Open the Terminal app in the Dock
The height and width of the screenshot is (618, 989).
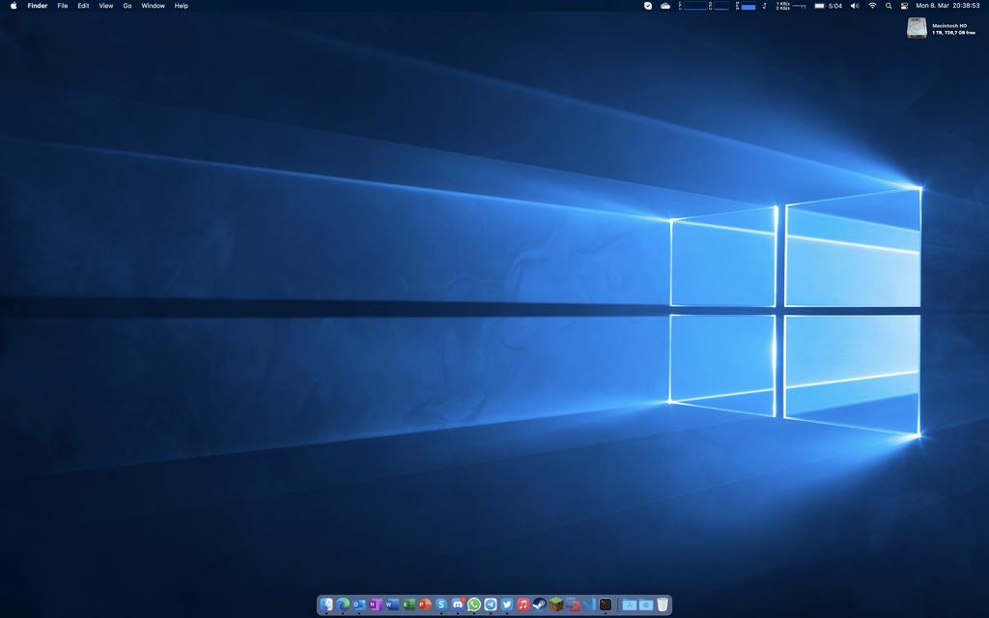(606, 604)
